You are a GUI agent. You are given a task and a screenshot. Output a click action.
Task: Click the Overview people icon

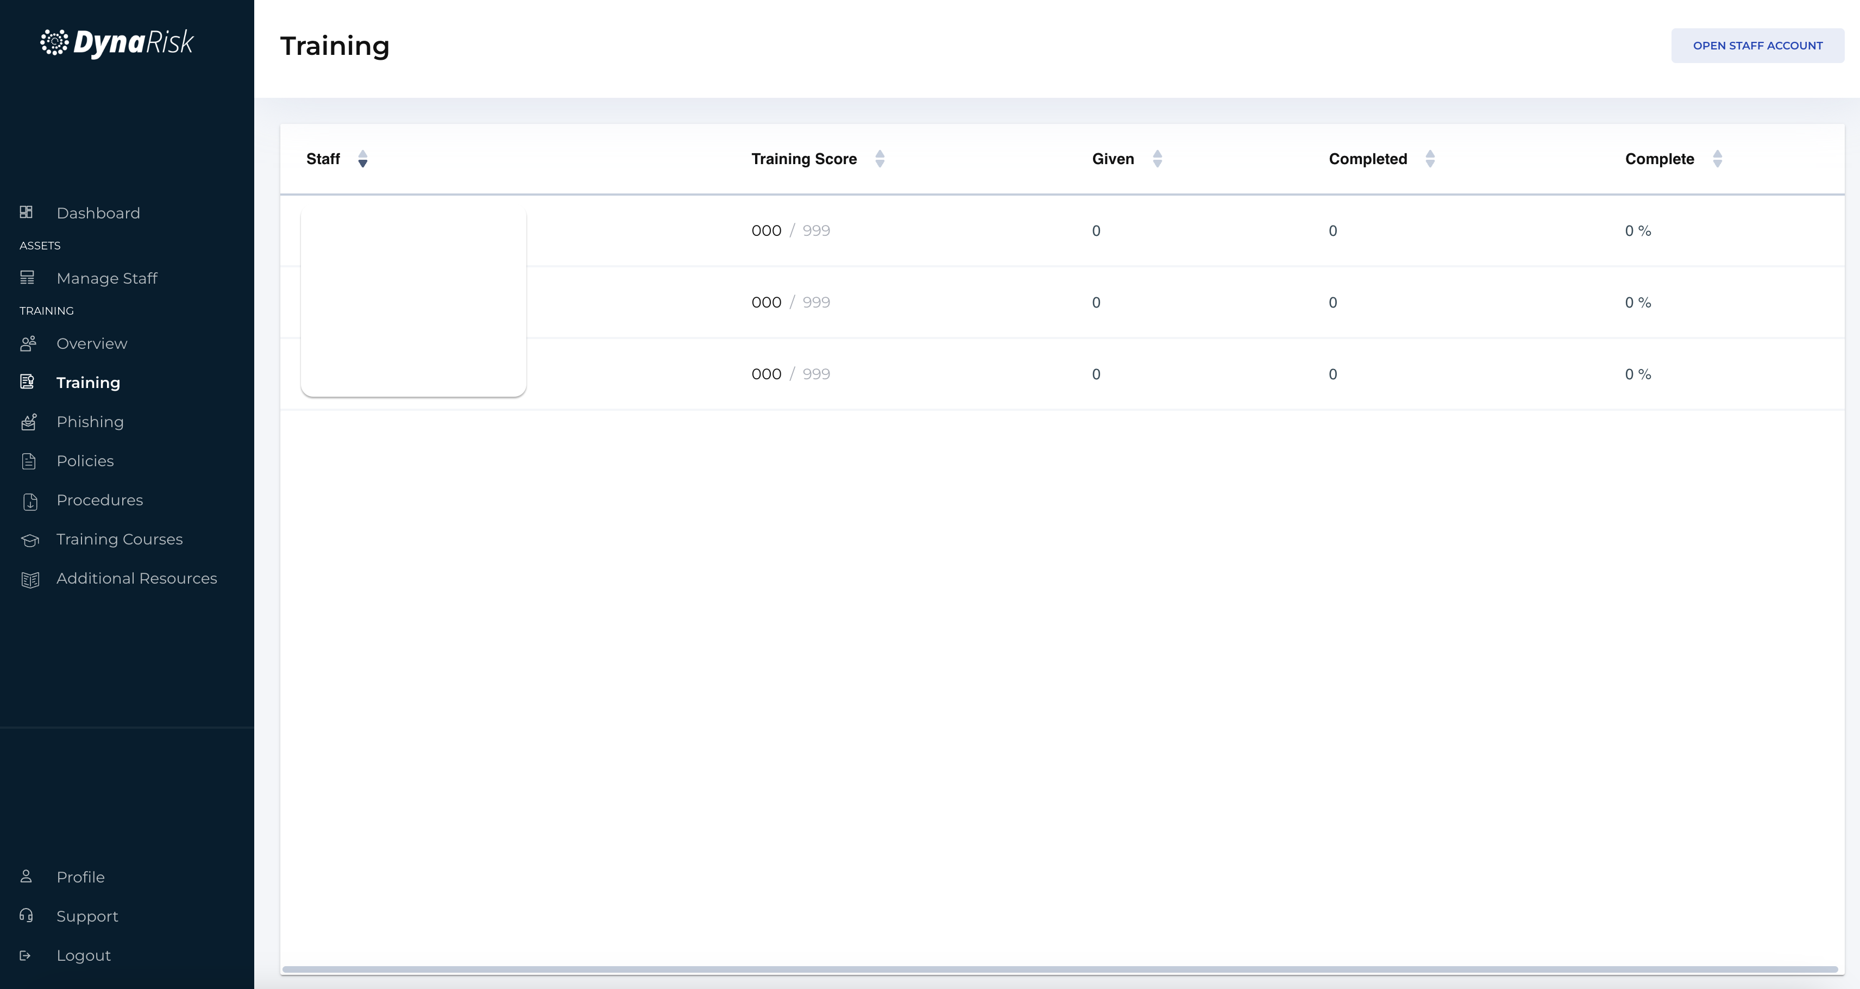coord(28,343)
